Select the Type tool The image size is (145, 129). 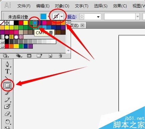[7, 71]
